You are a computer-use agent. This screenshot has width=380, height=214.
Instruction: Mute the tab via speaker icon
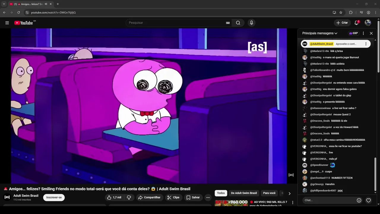tap(46, 4)
